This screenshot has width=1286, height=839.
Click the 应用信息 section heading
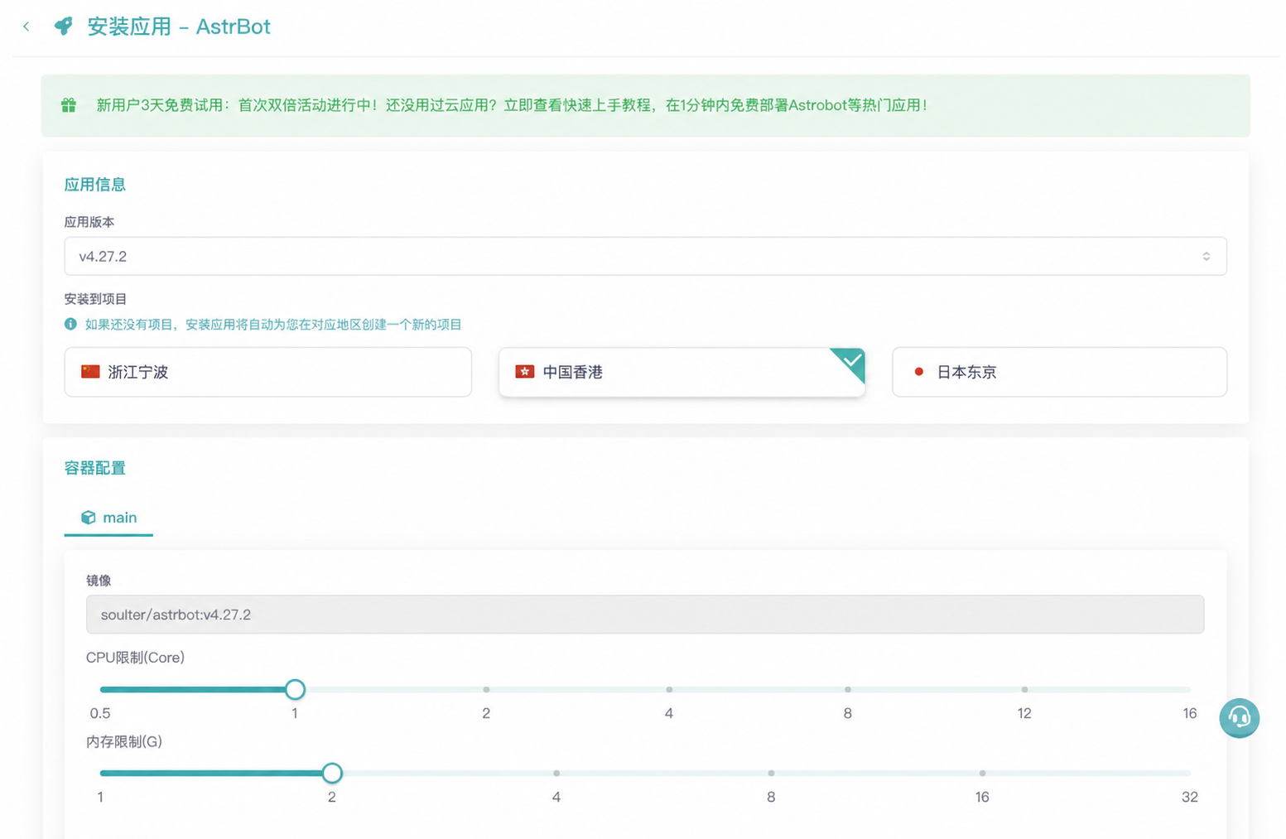95,185
